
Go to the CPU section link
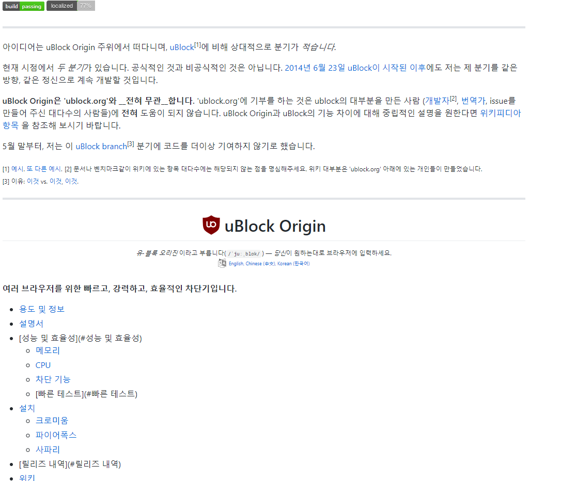coord(43,365)
